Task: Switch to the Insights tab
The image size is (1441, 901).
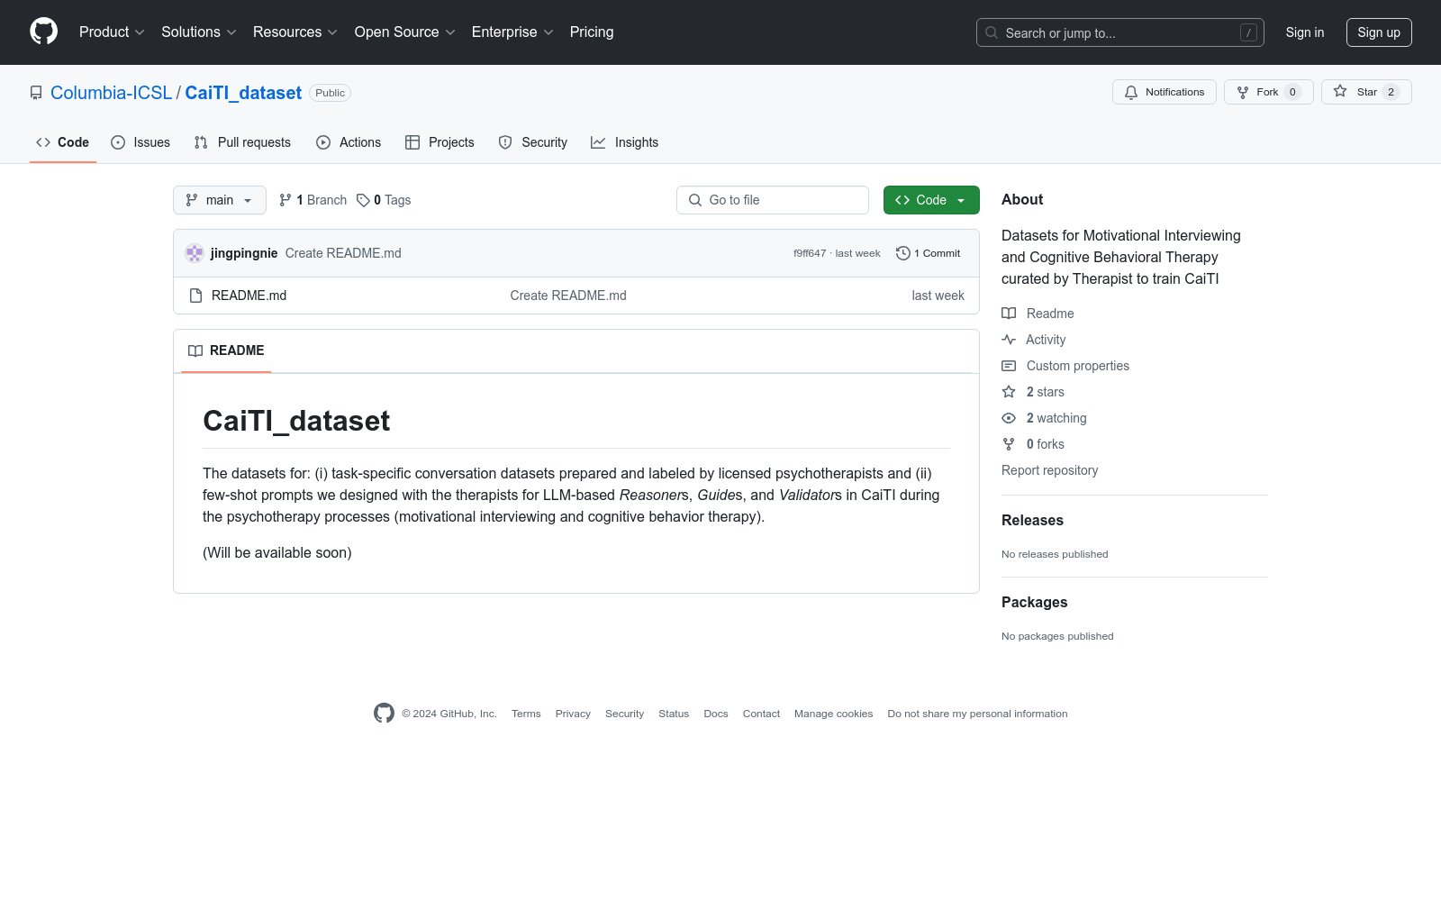Action: pyautogui.click(x=624, y=142)
